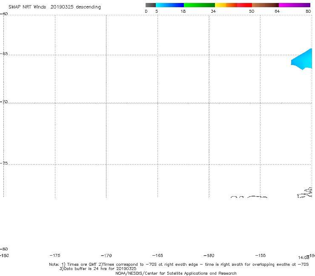Viewport: 315px width, 276px height.
Task: Click the cyan wind swath data patch
Action: coord(303,60)
